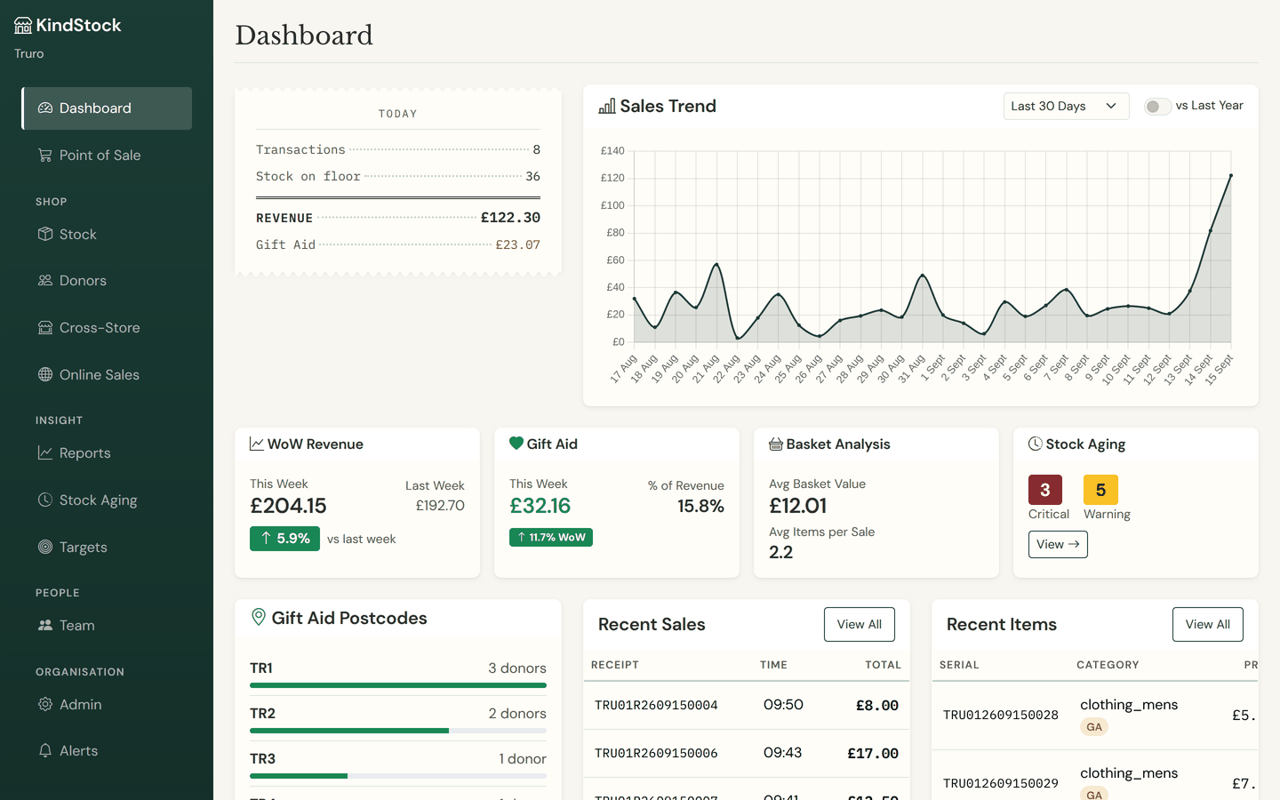Click the GA tag under TRU012609150028
The height and width of the screenshot is (800, 1280).
click(x=1094, y=727)
